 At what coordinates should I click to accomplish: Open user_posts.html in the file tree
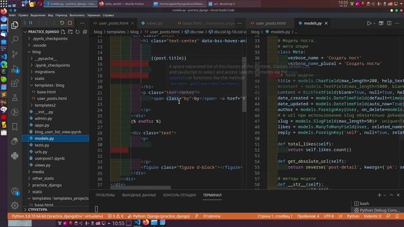point(52,98)
